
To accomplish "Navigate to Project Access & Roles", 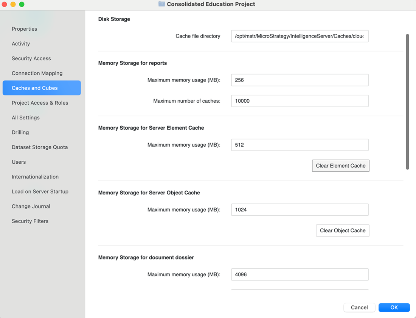I will pyautogui.click(x=40, y=103).
